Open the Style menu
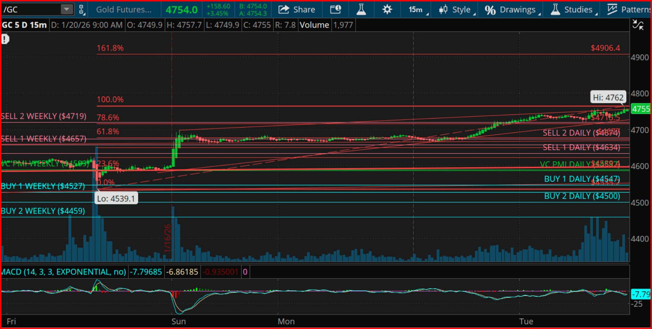Screen dimensions: 652x329 [457, 9]
